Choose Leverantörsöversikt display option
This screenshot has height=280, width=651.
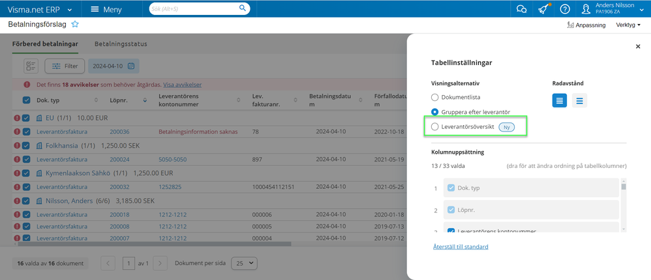point(435,126)
